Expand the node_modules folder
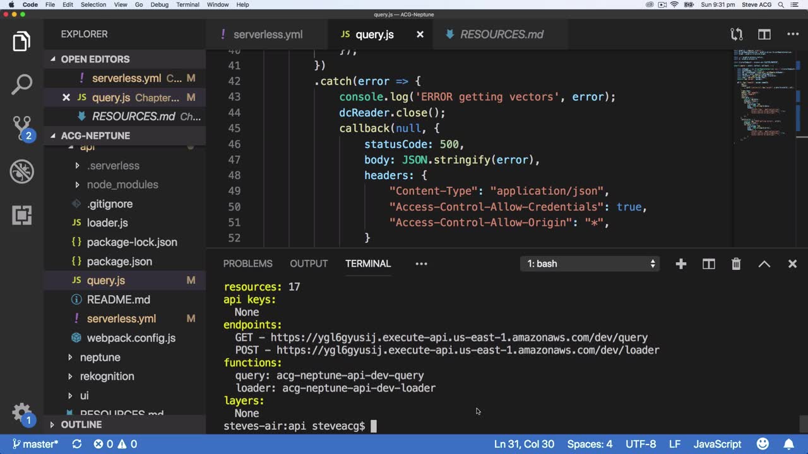Screen dimensions: 808x454 click(122, 185)
